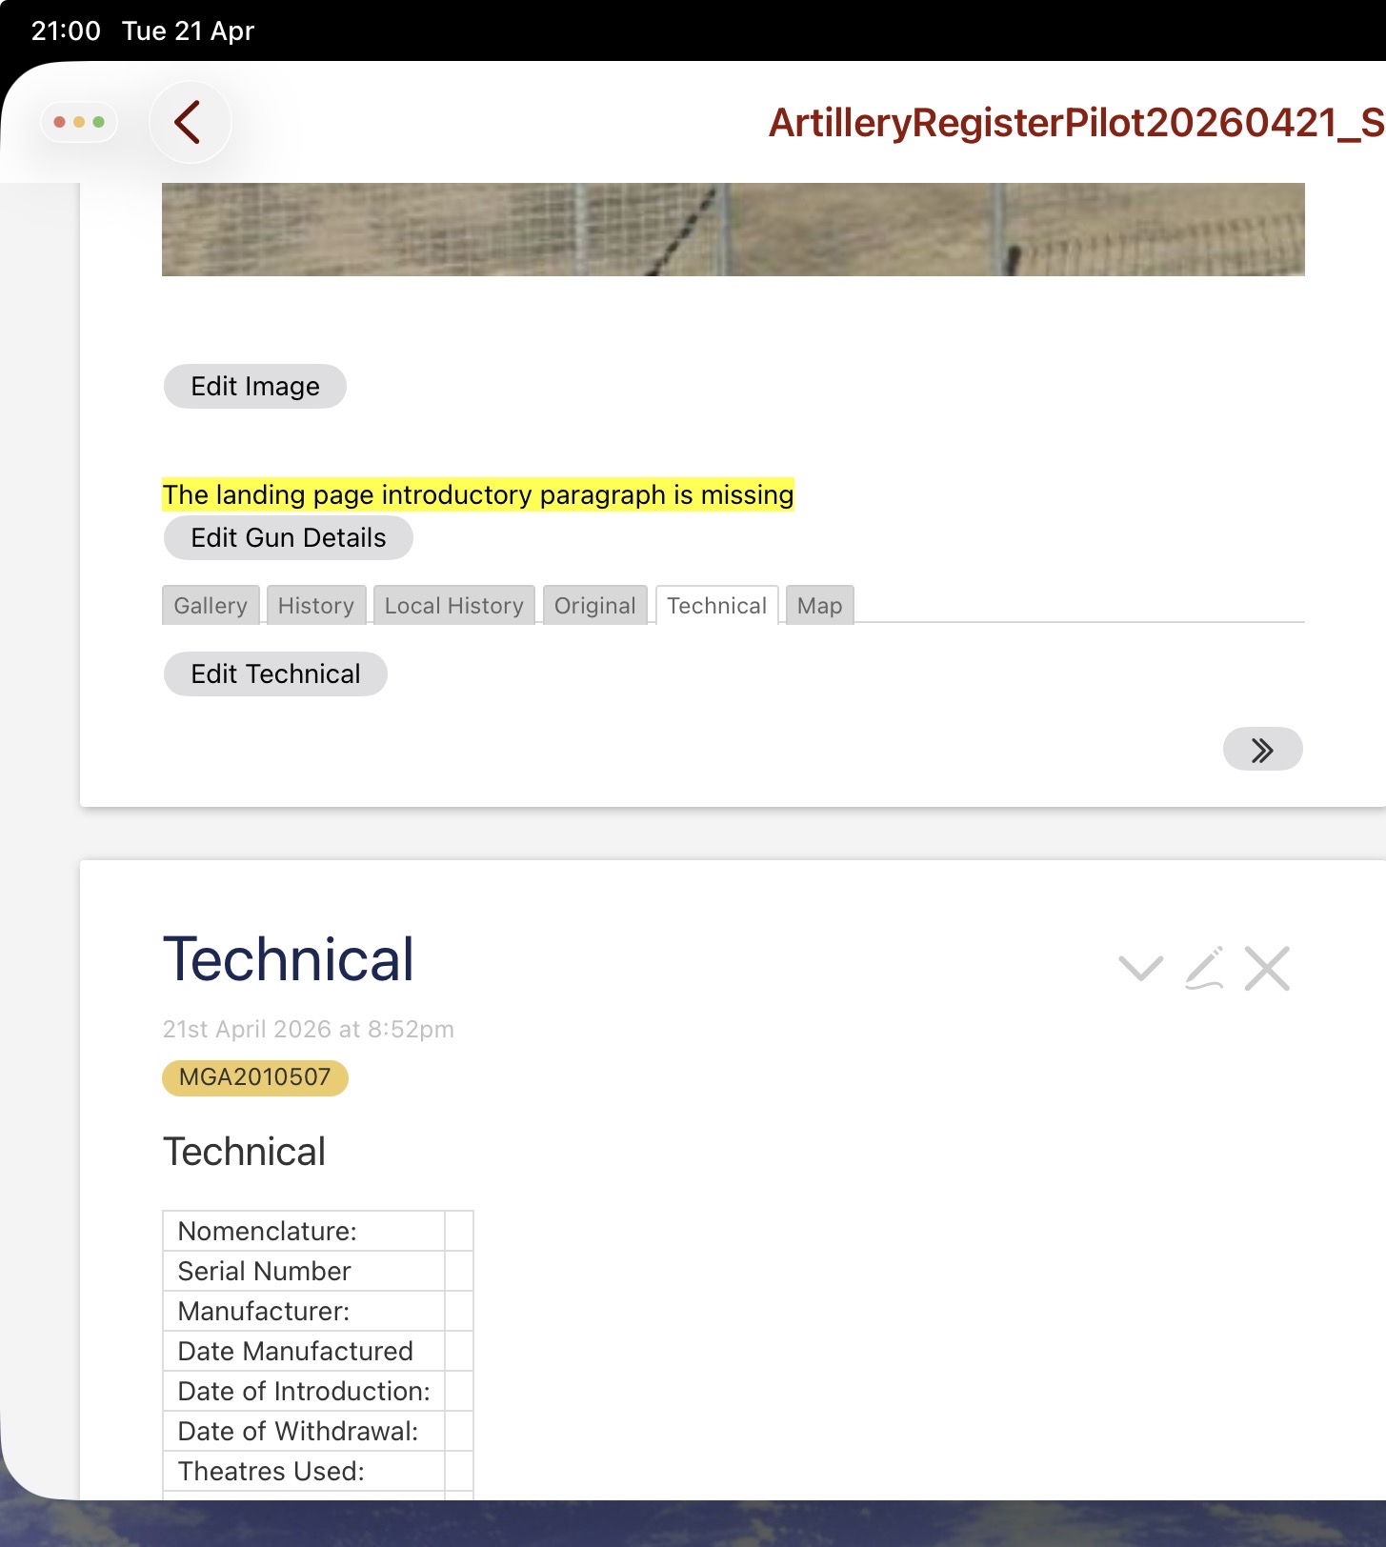
Task: Collapse the Technical tiddler with down chevron
Action: click(1140, 969)
